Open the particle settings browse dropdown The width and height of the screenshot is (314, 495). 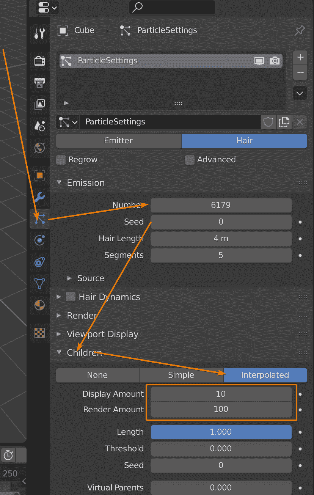point(68,122)
